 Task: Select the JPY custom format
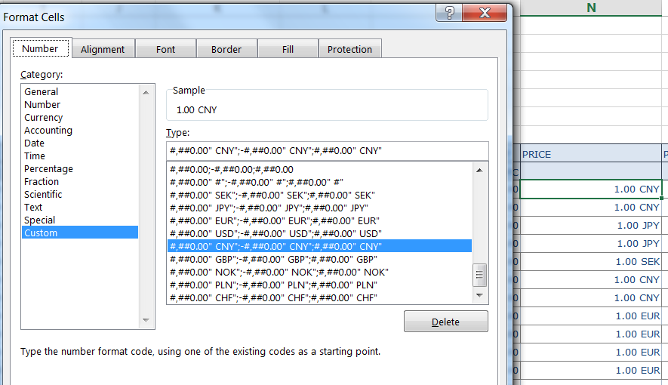coord(319,208)
